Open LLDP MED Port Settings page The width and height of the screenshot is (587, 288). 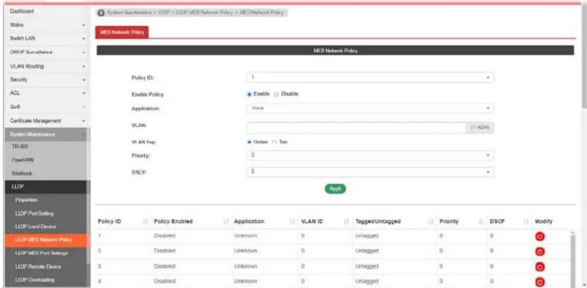(x=42, y=253)
